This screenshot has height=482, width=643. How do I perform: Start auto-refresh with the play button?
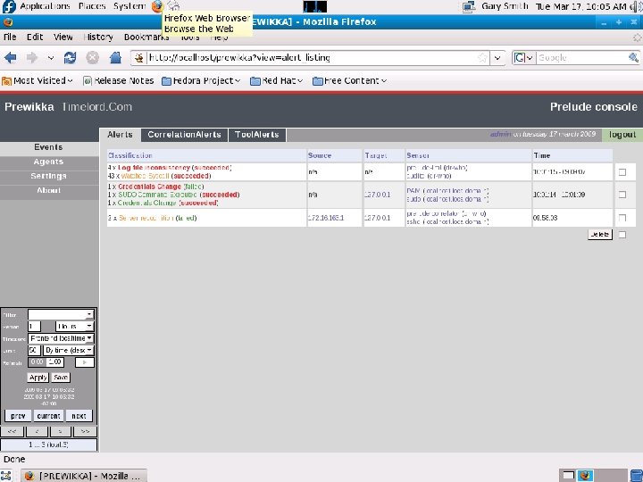[85, 362]
